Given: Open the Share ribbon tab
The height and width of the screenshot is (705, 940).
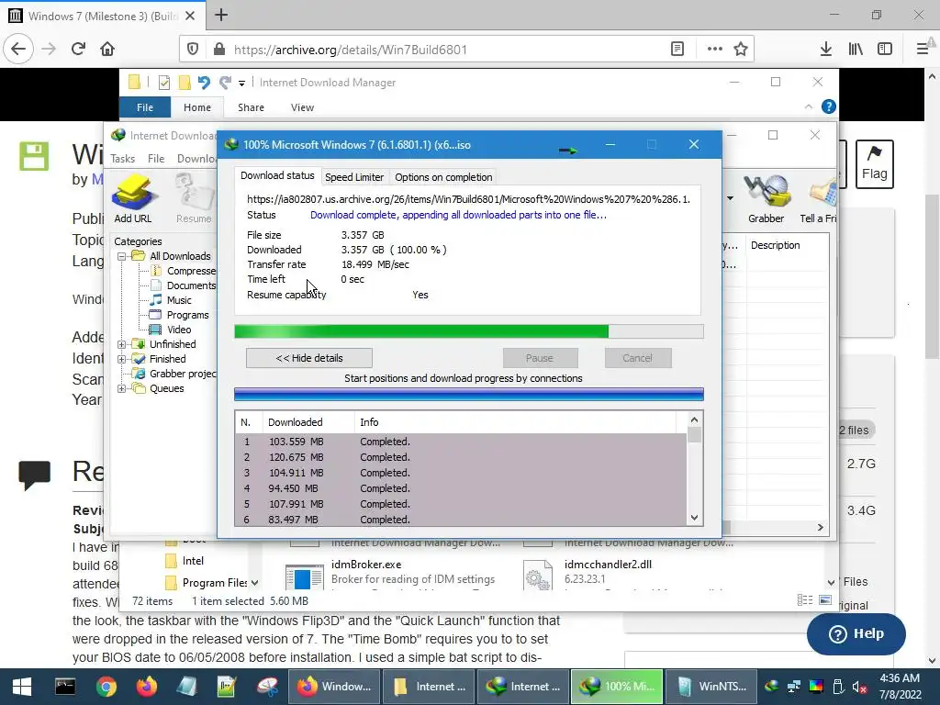Looking at the screenshot, I should (x=251, y=107).
